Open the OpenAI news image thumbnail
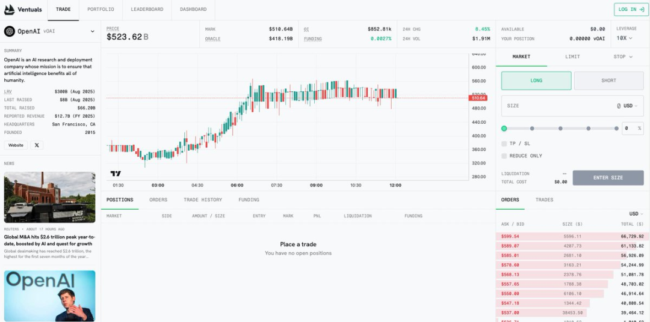650x322 pixels. pyautogui.click(x=49, y=296)
